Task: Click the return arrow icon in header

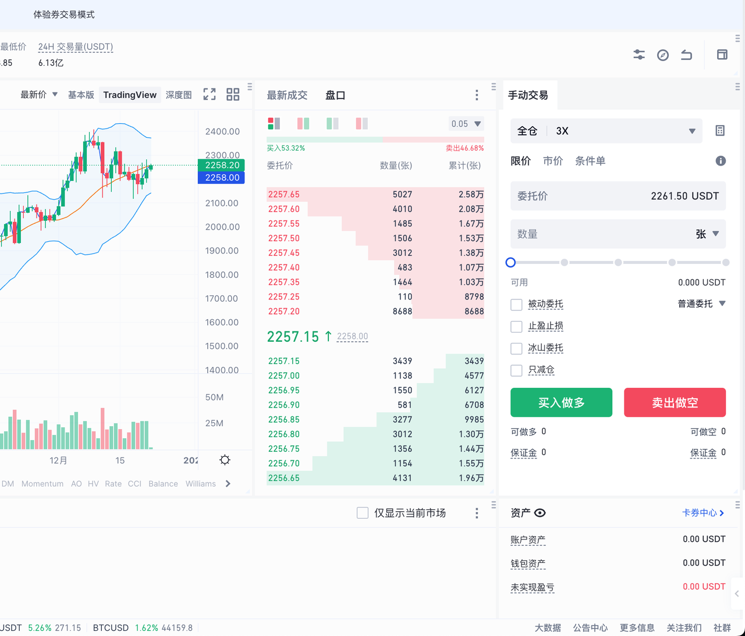Action: pos(687,55)
